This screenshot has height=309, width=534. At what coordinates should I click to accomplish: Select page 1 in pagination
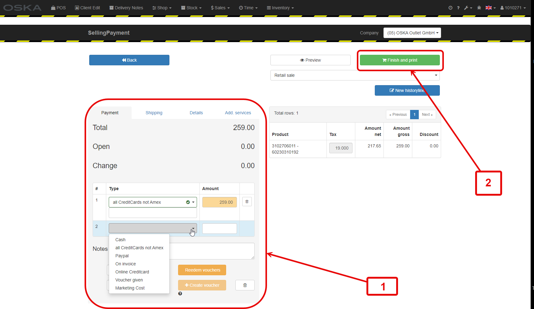[414, 115]
